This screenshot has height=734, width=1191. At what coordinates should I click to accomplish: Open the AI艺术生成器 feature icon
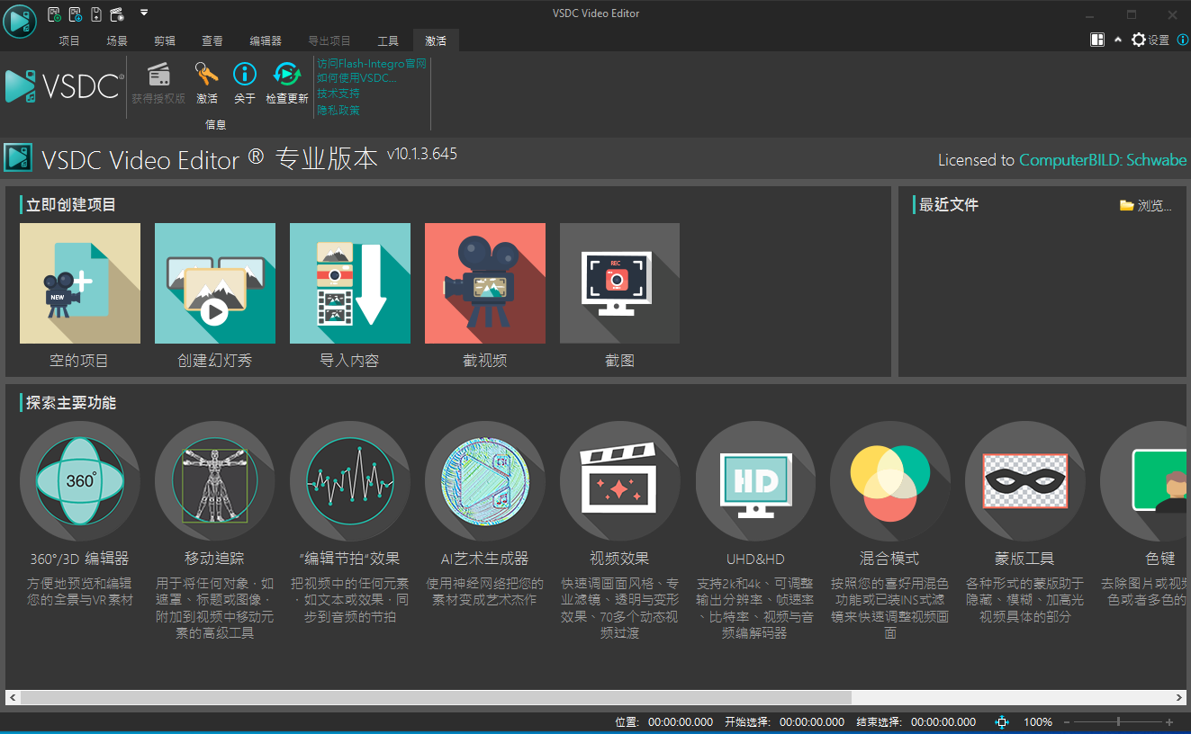[x=485, y=481]
